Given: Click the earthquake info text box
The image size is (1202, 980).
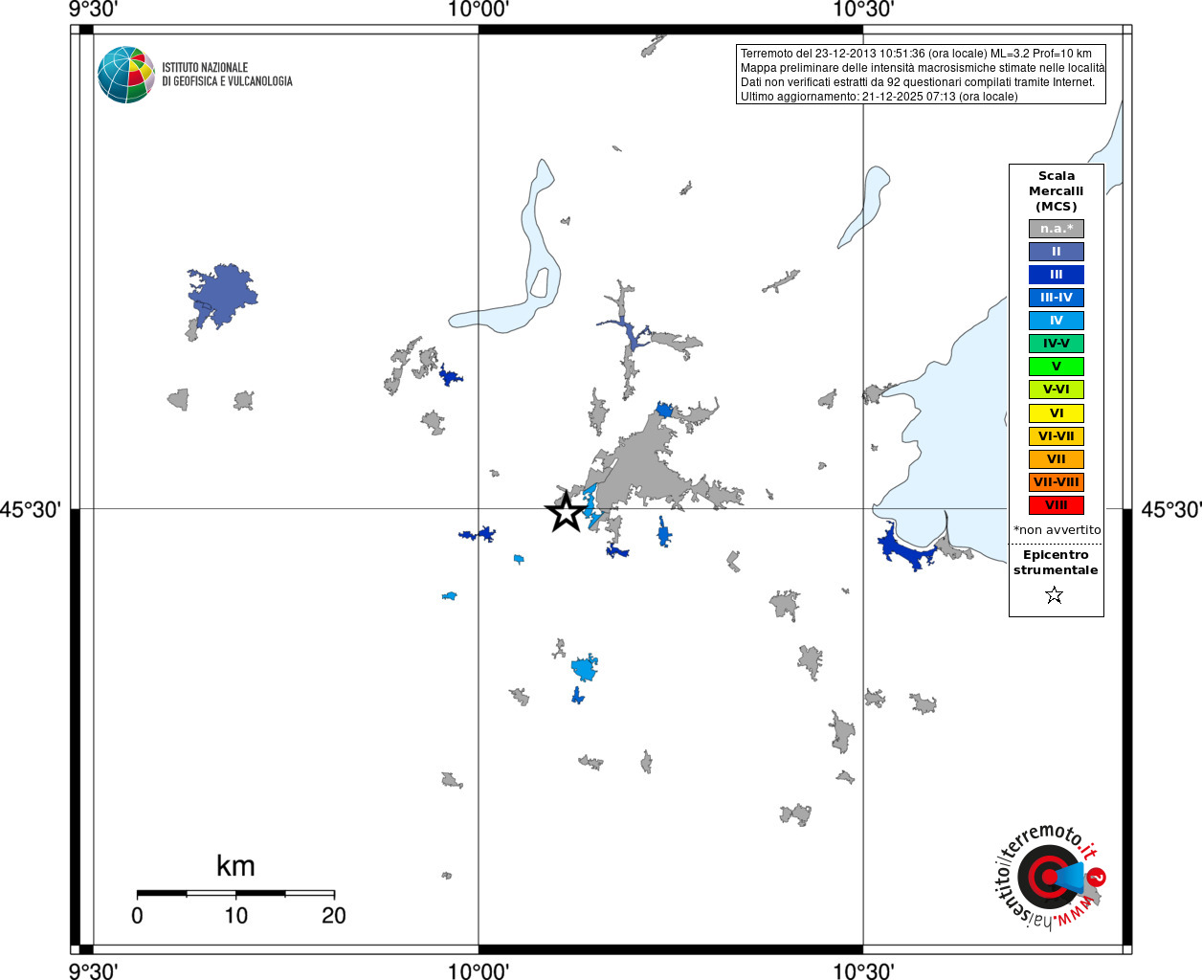Looking at the screenshot, I should click(921, 75).
